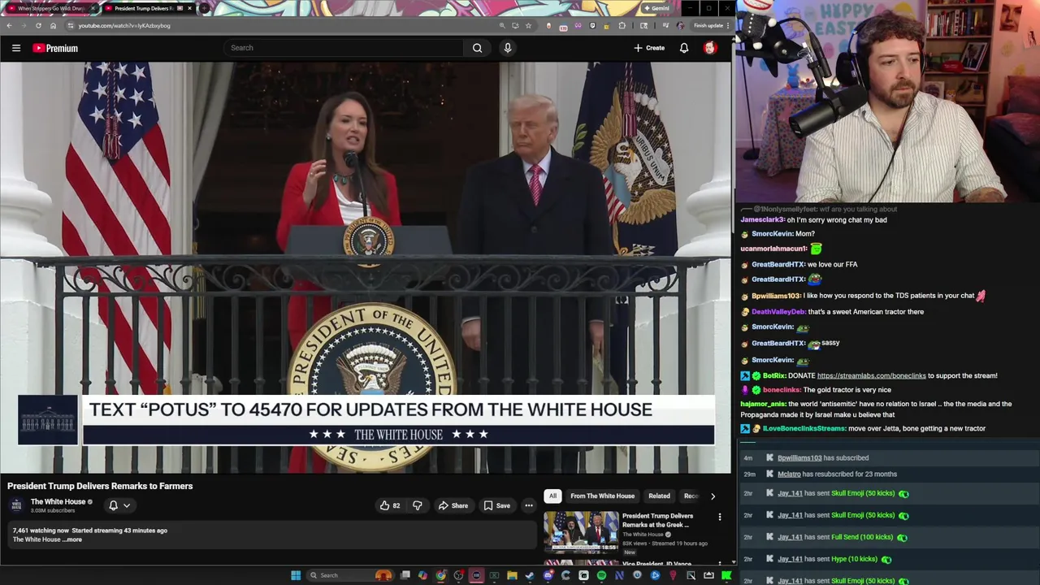Open Spotify from the taskbar
The image size is (1040, 585).
pos(601,575)
